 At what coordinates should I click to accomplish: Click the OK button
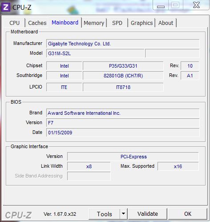pyautogui.click(x=188, y=214)
